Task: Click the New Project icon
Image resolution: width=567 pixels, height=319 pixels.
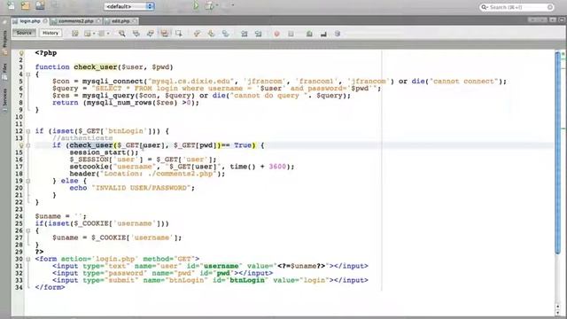Action: tap(26, 5)
